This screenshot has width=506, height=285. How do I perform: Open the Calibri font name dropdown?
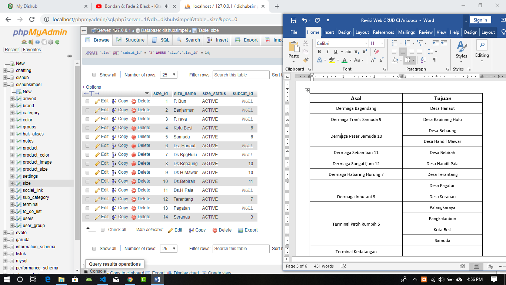366,43
